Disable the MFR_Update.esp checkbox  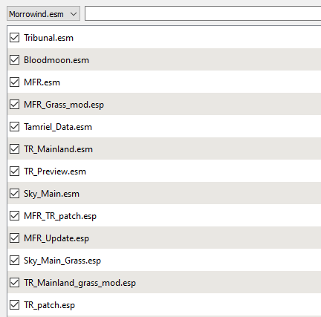click(x=14, y=238)
